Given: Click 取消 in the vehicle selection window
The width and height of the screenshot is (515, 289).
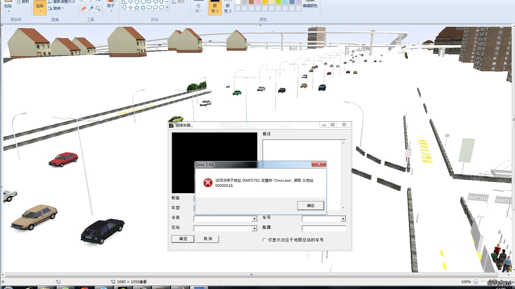Looking at the screenshot, I should tap(208, 239).
